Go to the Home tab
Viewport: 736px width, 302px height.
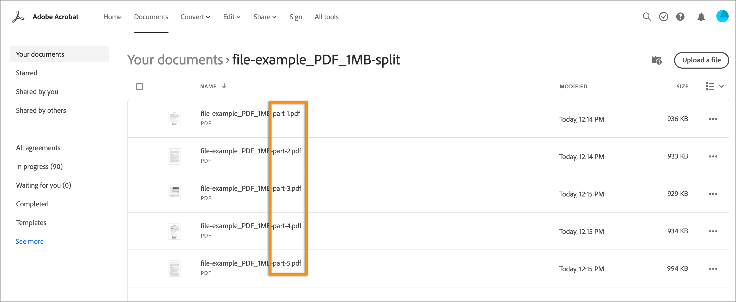(x=112, y=17)
